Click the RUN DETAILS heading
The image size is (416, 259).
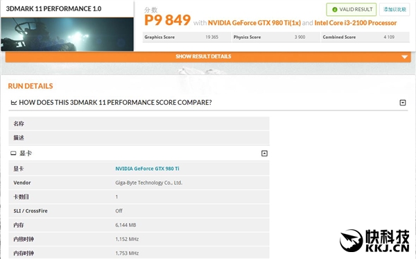click(x=31, y=86)
